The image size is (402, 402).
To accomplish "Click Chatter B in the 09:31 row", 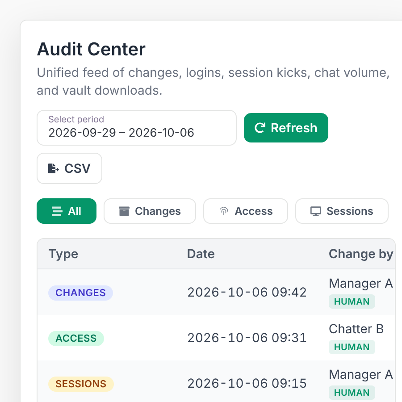I will tap(356, 329).
